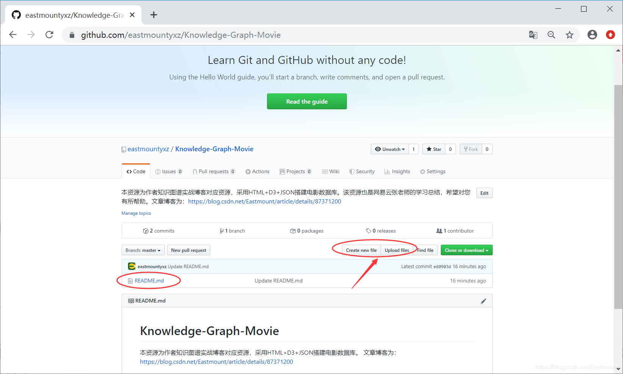Click Upload files button
Image resolution: width=623 pixels, height=374 pixels.
pos(397,250)
